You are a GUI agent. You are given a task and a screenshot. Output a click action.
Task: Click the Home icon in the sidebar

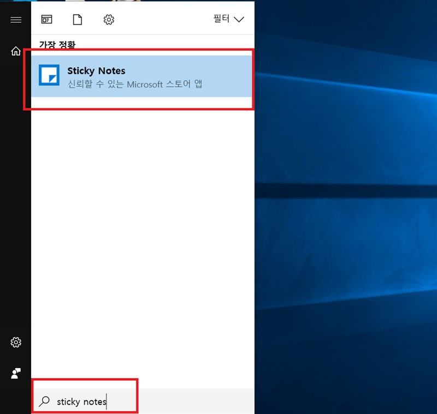coord(16,51)
